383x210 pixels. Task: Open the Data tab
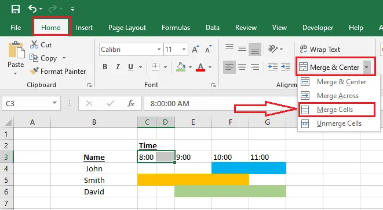coord(213,28)
